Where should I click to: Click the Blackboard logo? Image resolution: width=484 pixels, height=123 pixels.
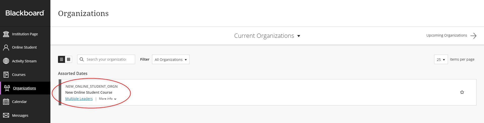pos(25,13)
